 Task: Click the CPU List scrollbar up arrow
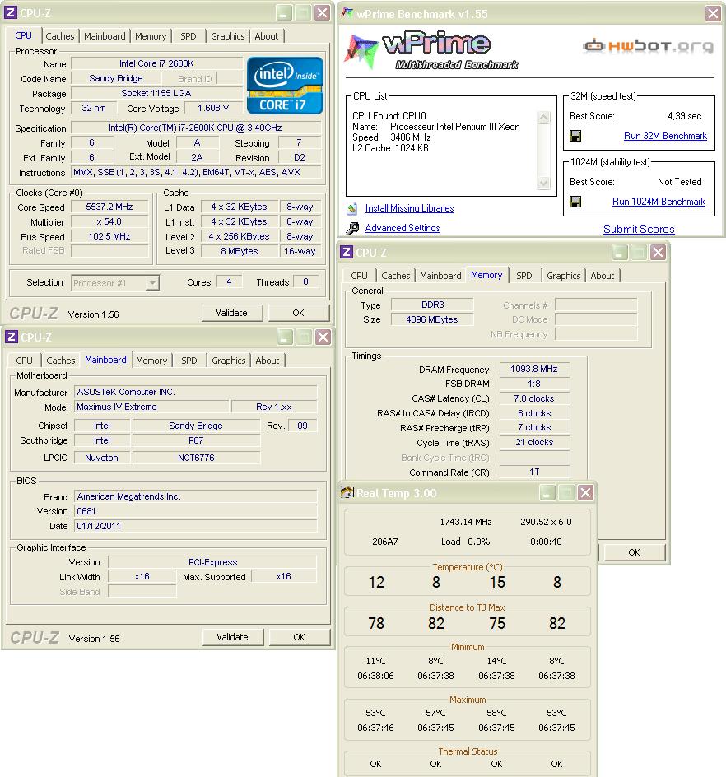[x=543, y=118]
